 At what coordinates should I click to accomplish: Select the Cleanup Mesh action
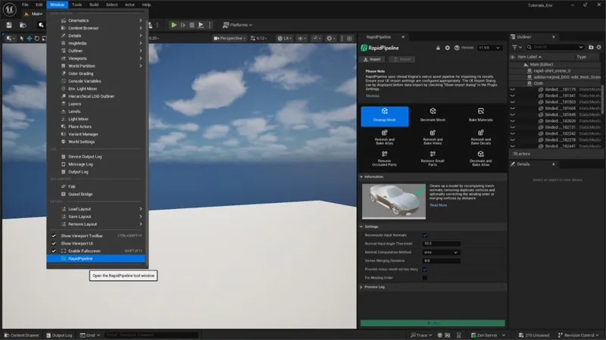click(x=385, y=117)
